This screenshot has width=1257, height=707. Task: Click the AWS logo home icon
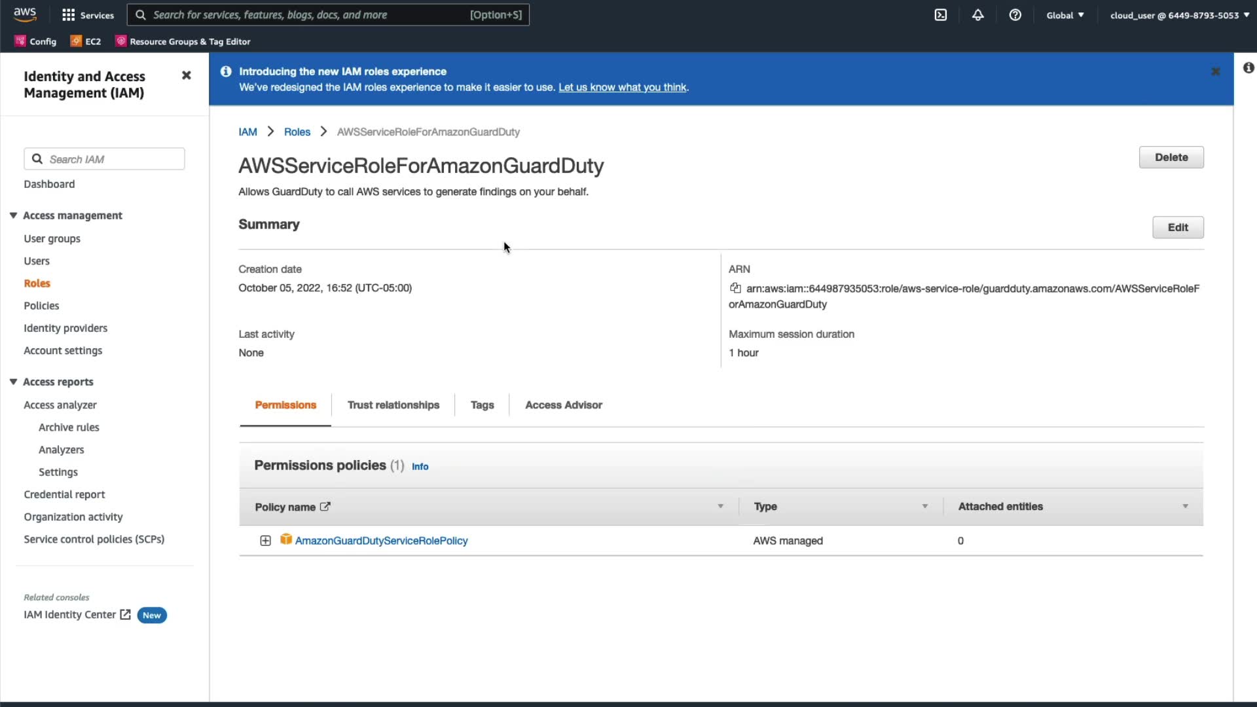coord(25,14)
